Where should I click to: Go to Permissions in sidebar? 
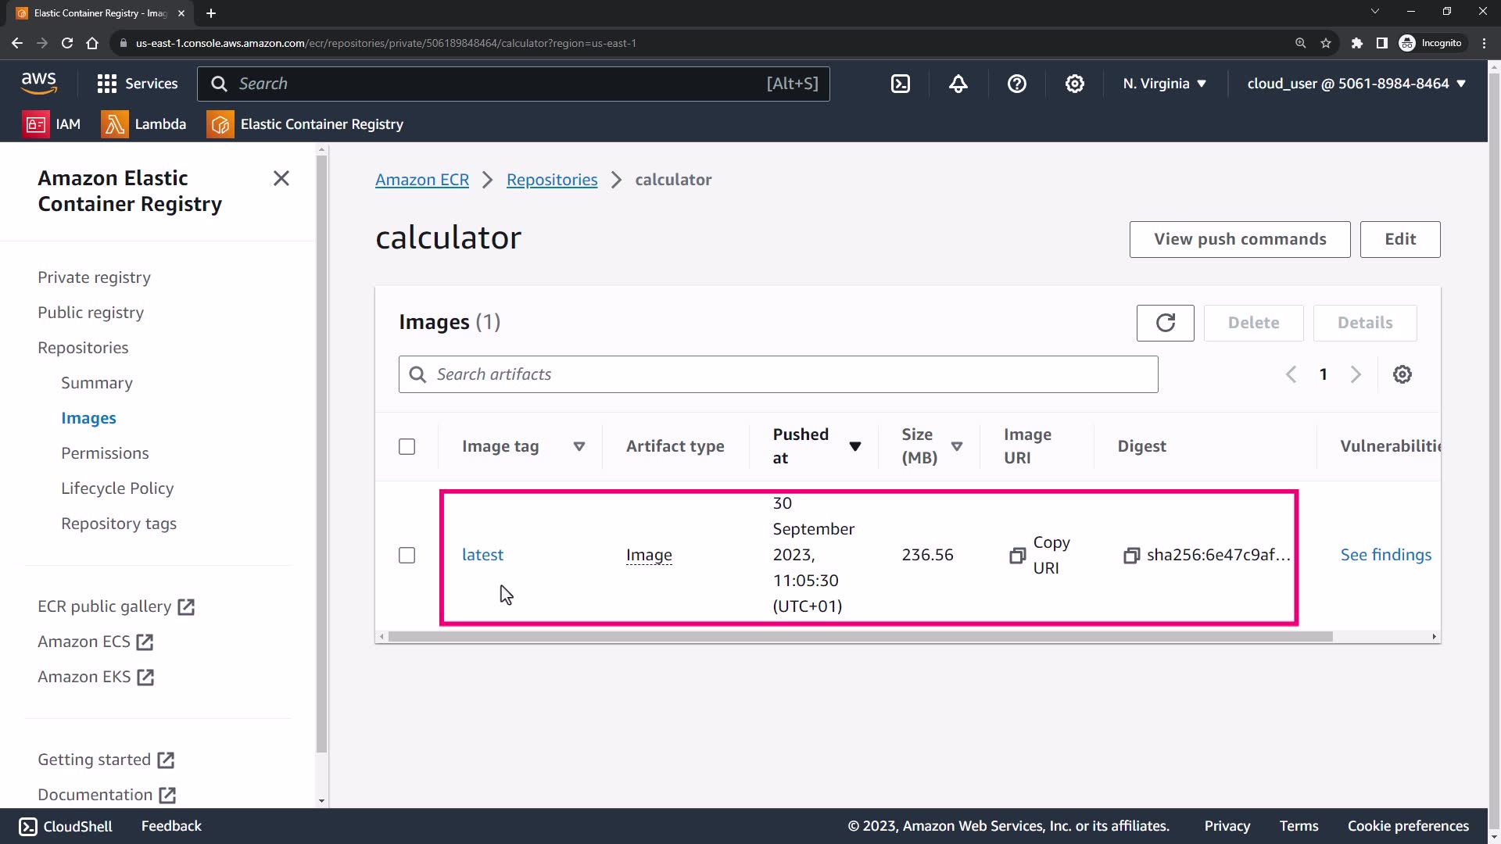coord(105,453)
